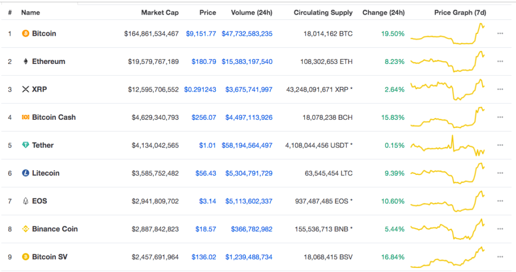This screenshot has width=516, height=272.
Task: Click Binance Coin price $18.57
Action: pos(206,229)
